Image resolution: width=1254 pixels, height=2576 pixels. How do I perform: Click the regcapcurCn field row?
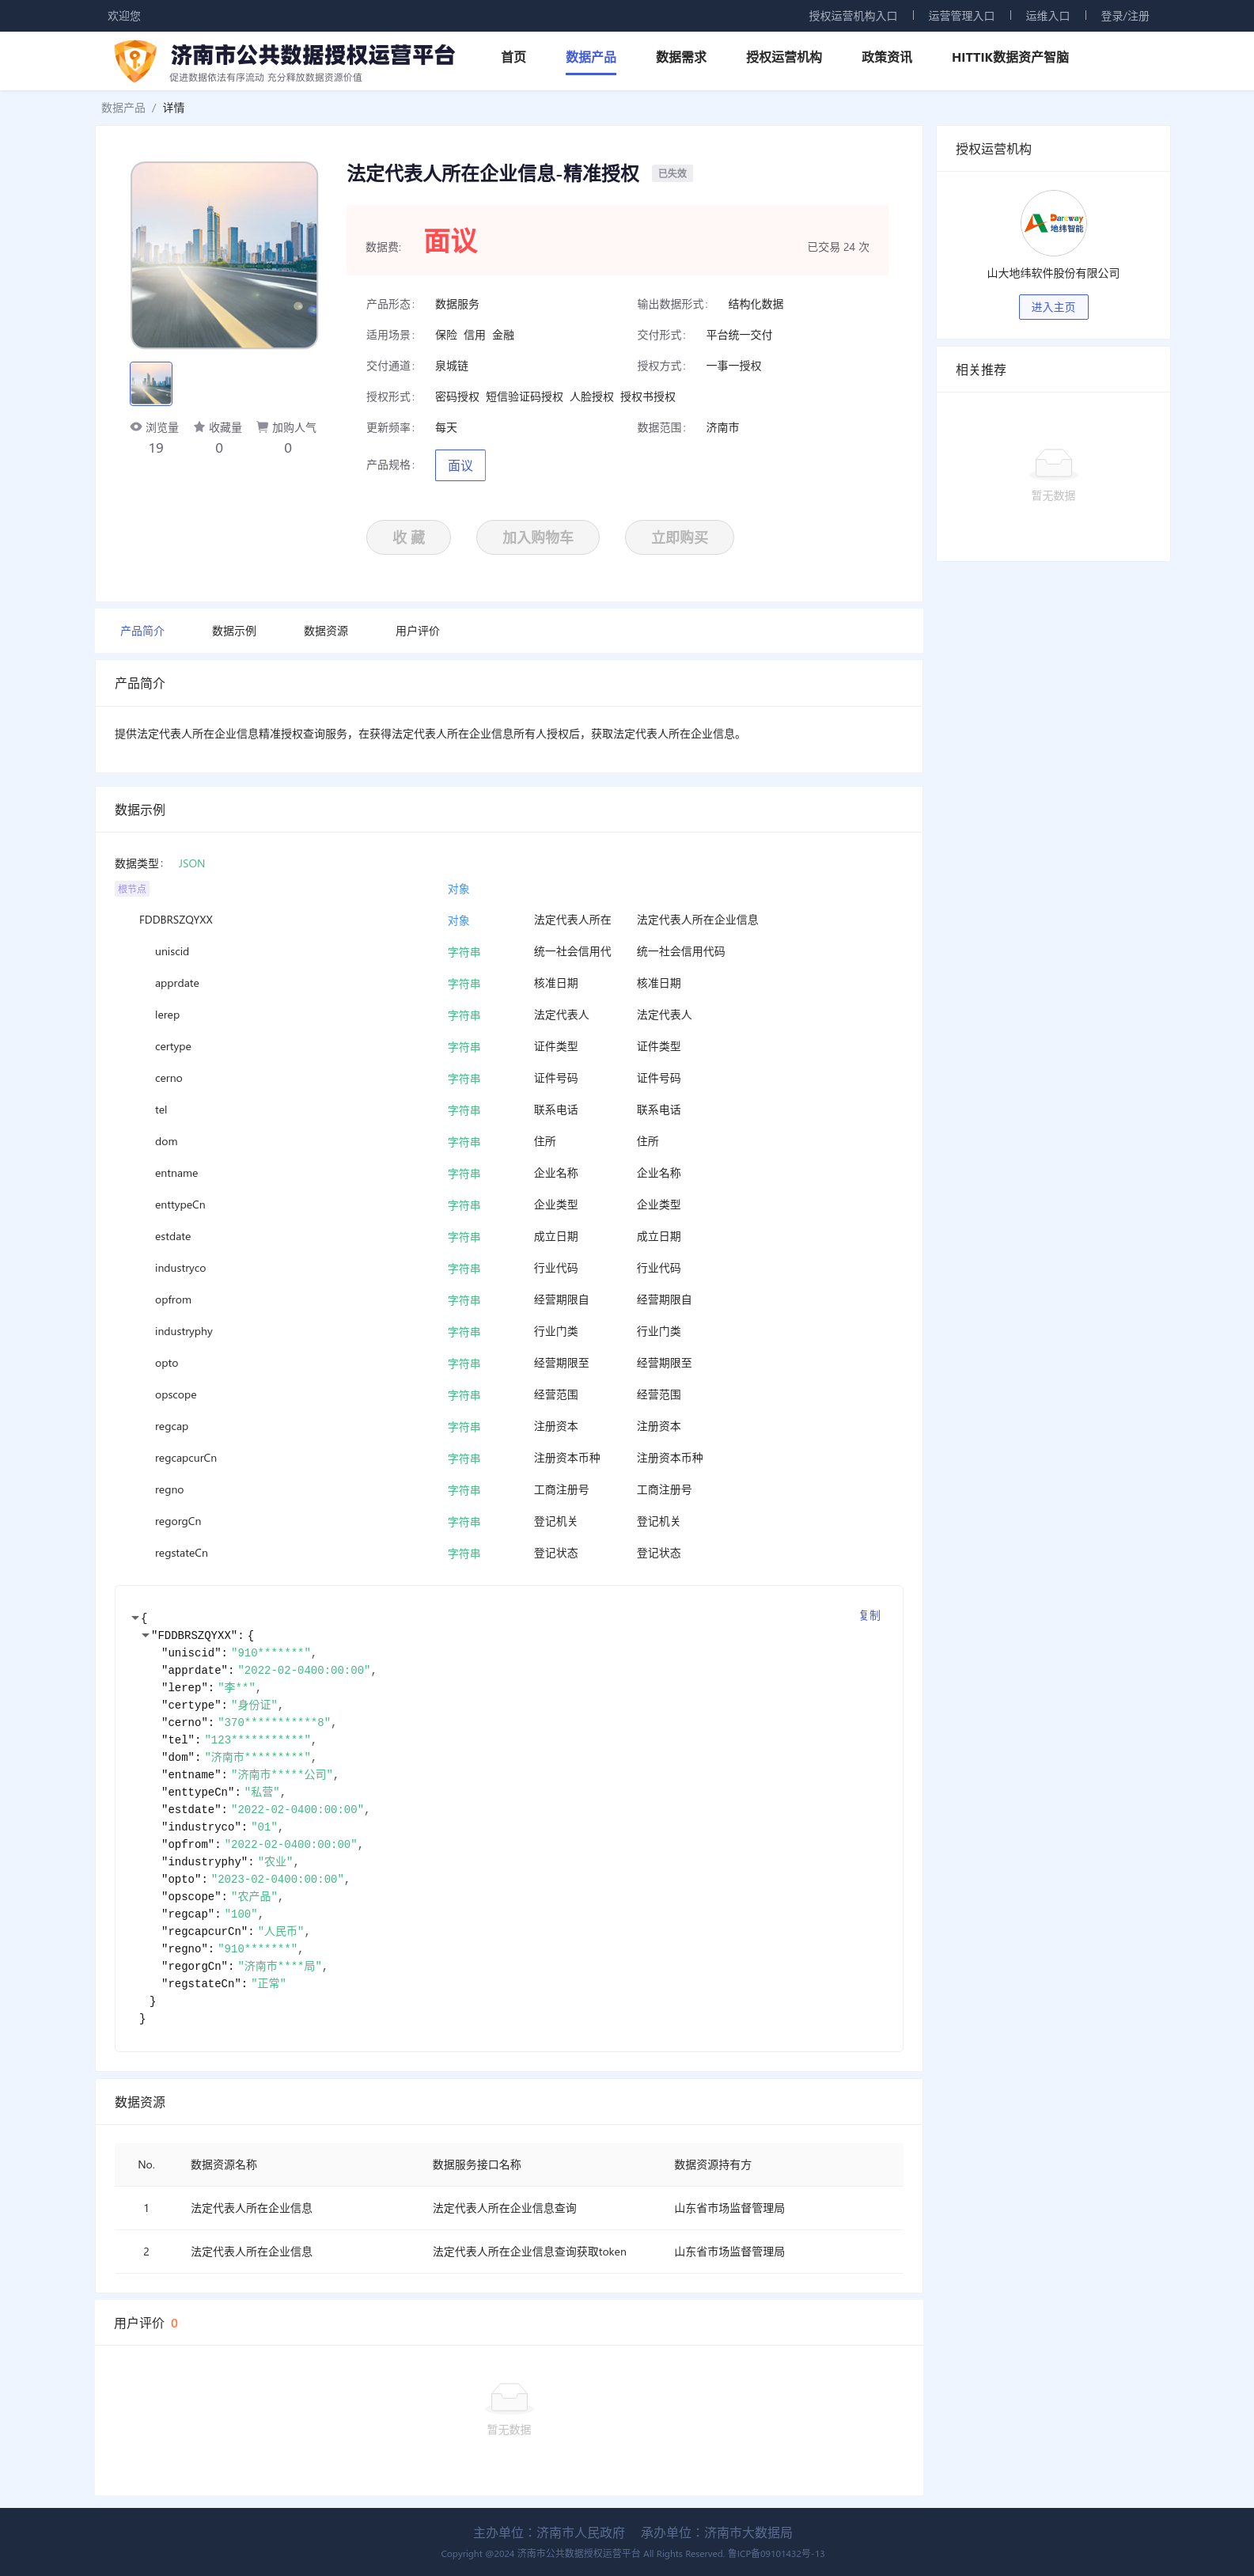point(509,1458)
